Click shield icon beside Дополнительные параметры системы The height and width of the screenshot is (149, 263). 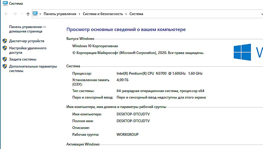pyautogui.click(x=5, y=66)
